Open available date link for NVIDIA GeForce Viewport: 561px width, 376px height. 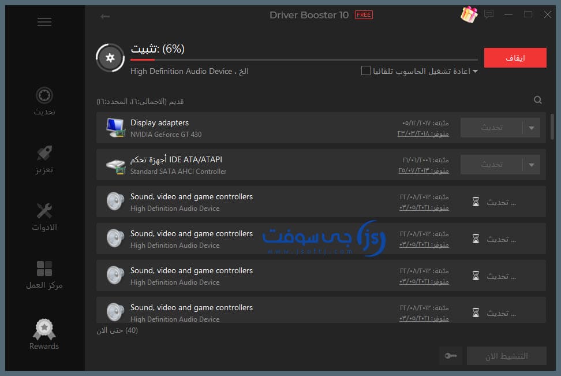coord(423,133)
